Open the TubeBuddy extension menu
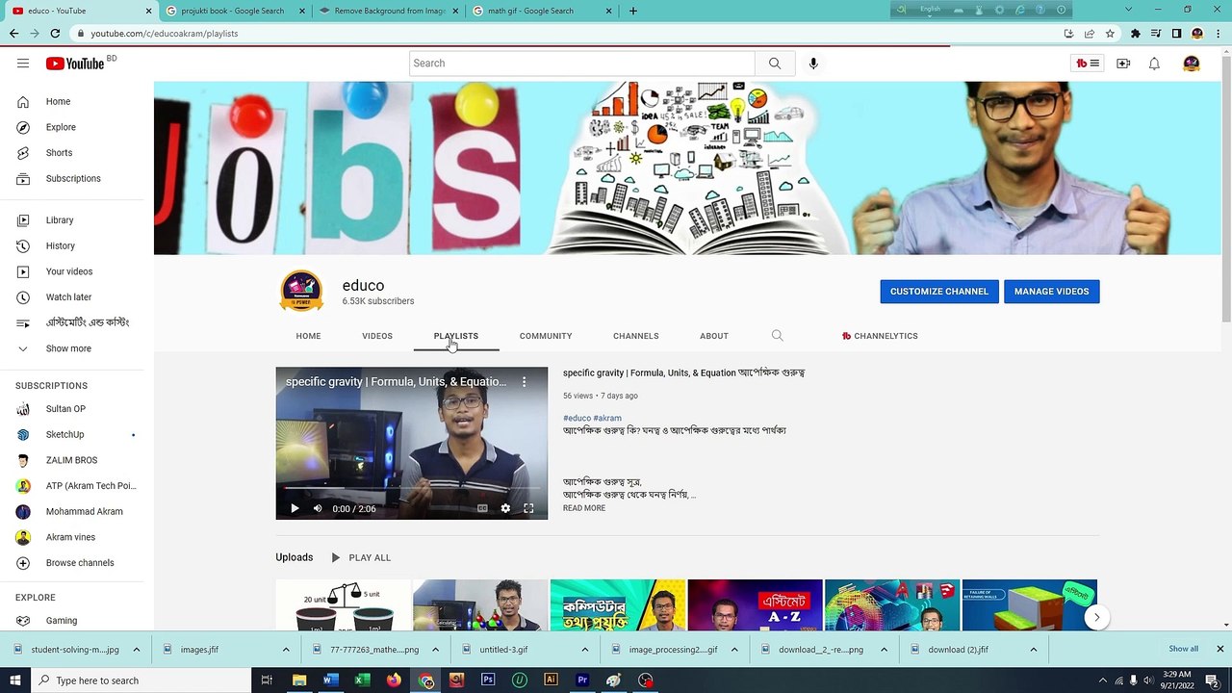The width and height of the screenshot is (1232, 693). coord(1088,64)
